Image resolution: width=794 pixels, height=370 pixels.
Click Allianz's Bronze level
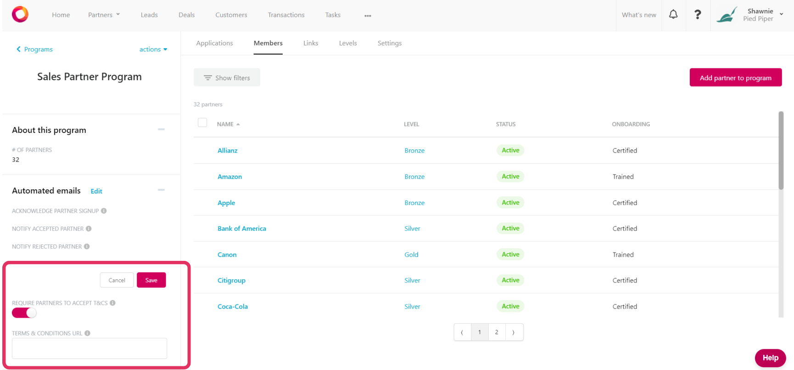click(414, 150)
